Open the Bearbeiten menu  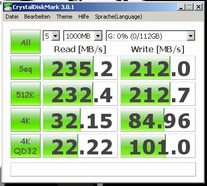click(x=37, y=17)
